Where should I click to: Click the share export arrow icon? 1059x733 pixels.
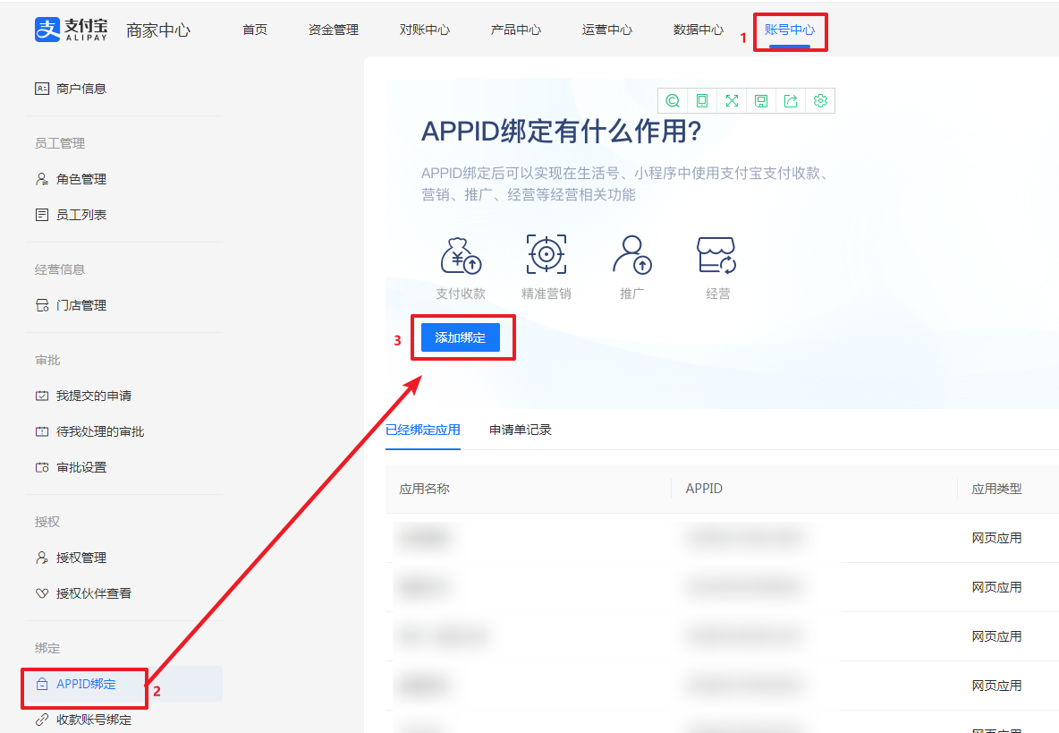click(x=791, y=100)
